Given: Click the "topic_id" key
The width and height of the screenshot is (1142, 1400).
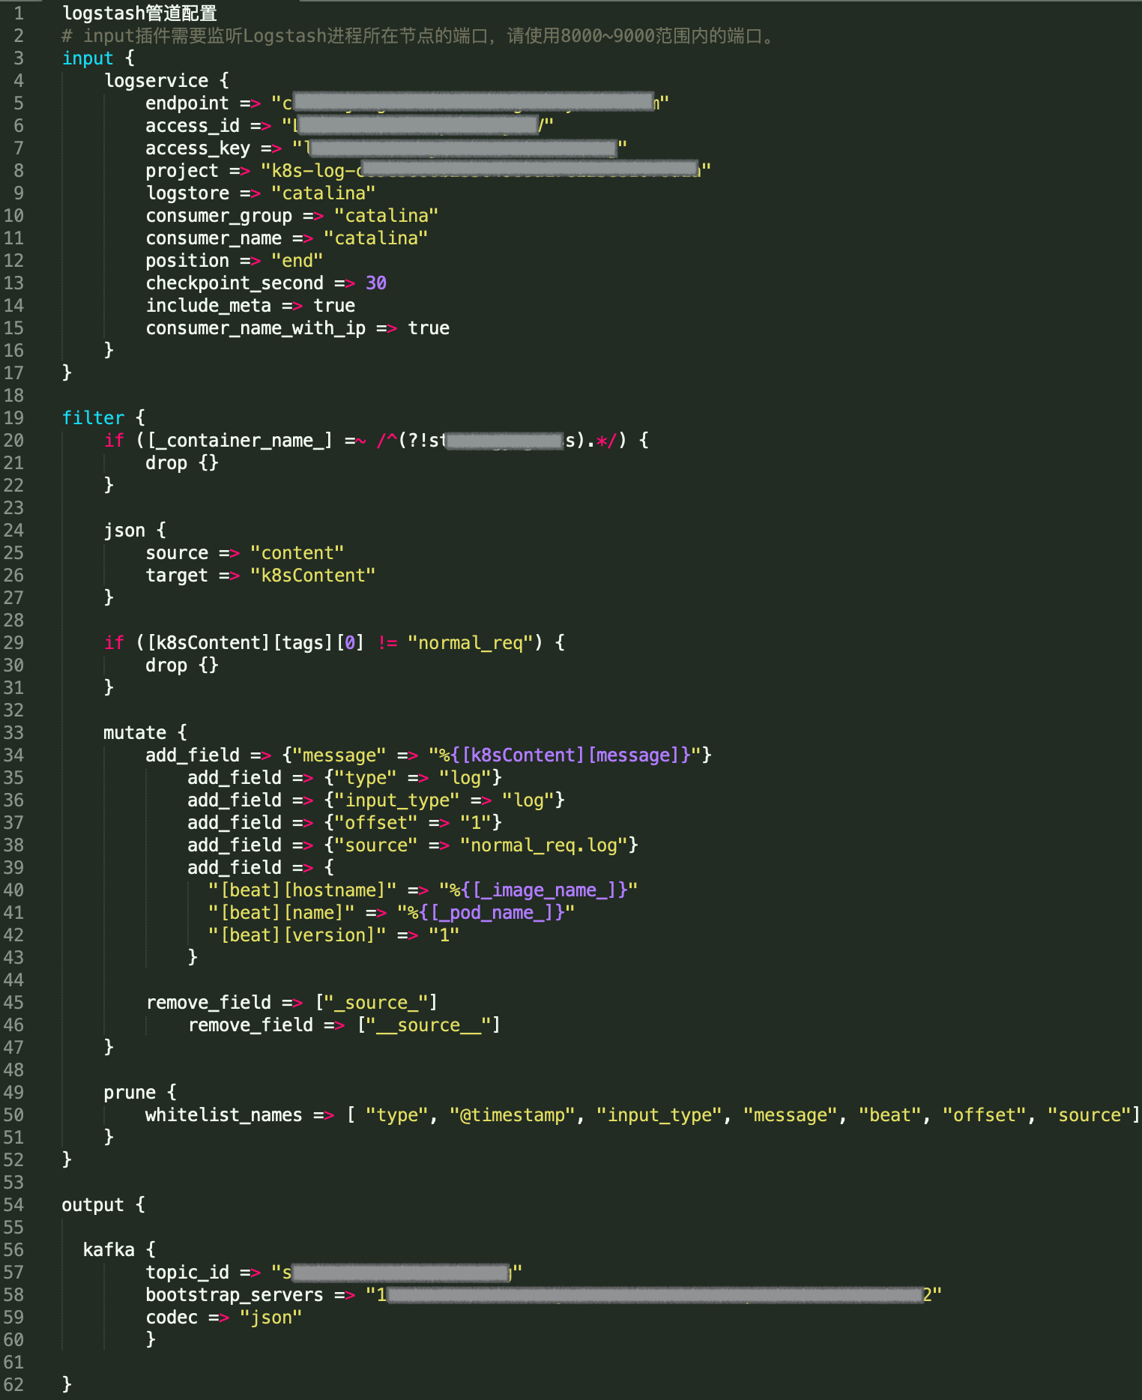Looking at the screenshot, I should tap(187, 1272).
